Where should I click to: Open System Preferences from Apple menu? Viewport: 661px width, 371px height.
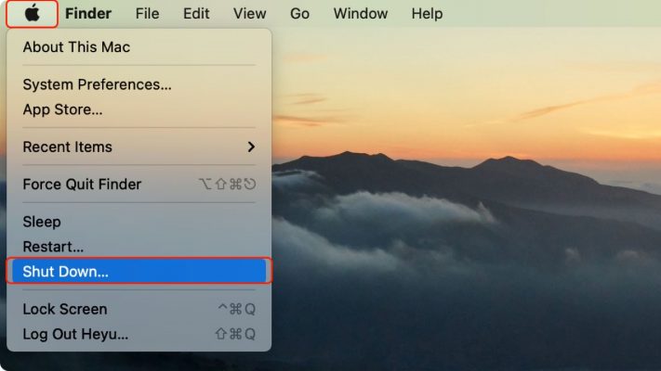pos(97,84)
